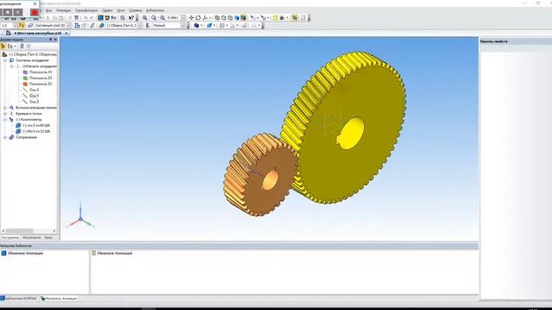The height and width of the screenshot is (310, 552).
Task: Select the Шестерни косозубые.a3d document tab
Action: pos(38,33)
